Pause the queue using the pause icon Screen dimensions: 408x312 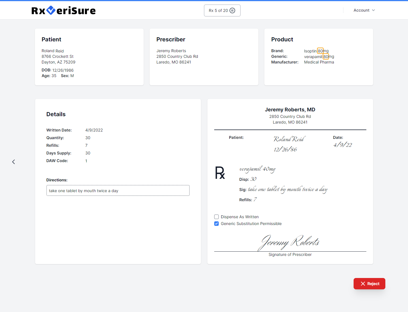click(x=232, y=10)
